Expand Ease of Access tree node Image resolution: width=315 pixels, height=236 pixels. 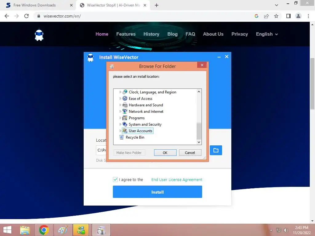120,99
